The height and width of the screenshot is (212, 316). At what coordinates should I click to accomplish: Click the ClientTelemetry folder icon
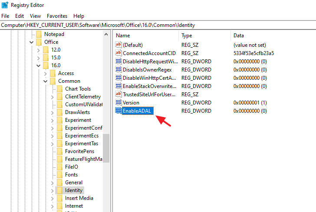(59, 97)
